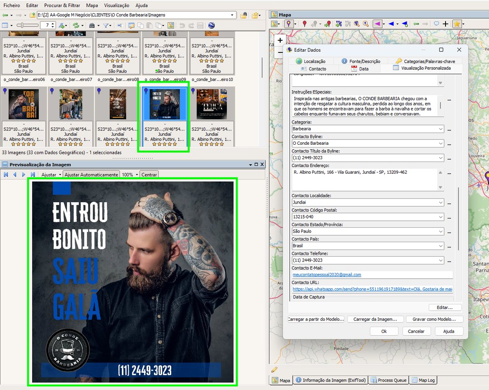Toggle the purple pin marker mode button
Viewport: 489px width, 390px height.
point(288,24)
